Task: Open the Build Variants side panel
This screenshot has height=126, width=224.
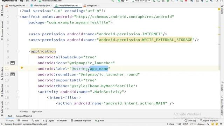Action: coord(2,108)
